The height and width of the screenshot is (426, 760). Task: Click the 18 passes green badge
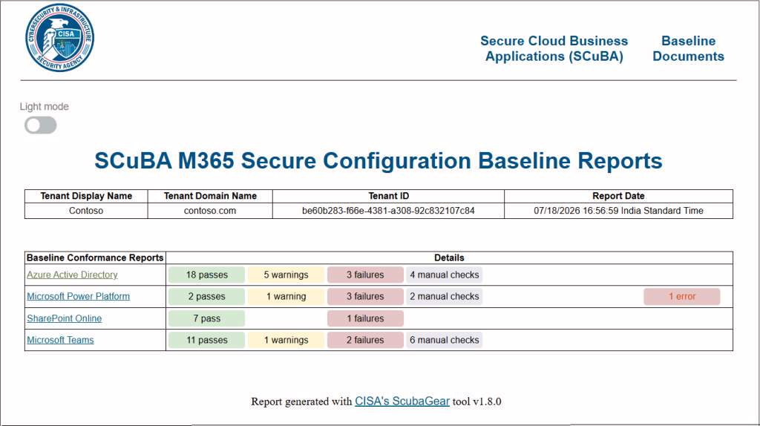(x=206, y=275)
